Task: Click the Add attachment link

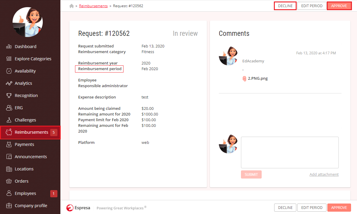Action: pyautogui.click(x=324, y=175)
